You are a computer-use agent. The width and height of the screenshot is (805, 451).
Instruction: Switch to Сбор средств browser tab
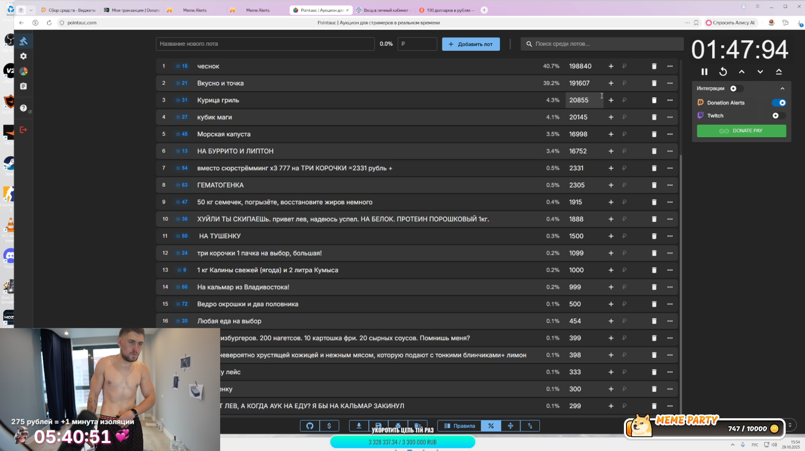pos(71,10)
